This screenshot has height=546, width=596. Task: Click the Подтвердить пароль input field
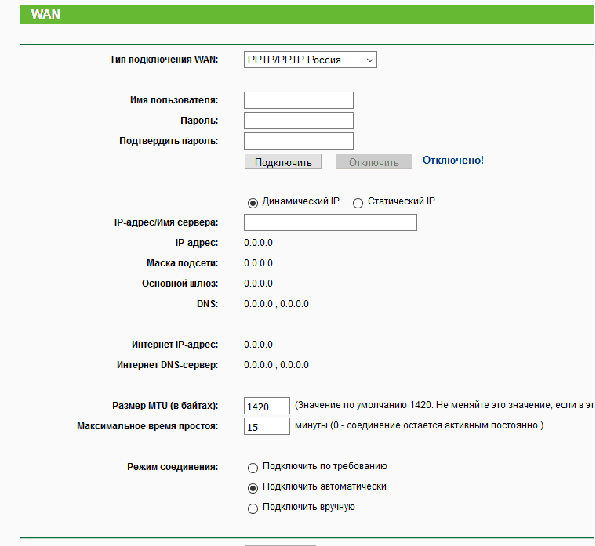click(298, 141)
